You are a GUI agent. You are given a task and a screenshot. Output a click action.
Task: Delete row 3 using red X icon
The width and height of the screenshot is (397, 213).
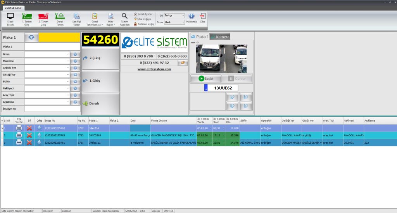(x=29, y=143)
